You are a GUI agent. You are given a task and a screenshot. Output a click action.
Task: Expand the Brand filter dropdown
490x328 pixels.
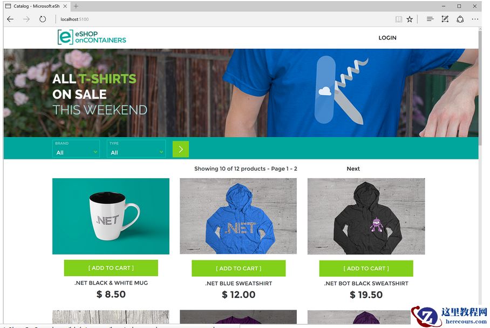pos(76,149)
